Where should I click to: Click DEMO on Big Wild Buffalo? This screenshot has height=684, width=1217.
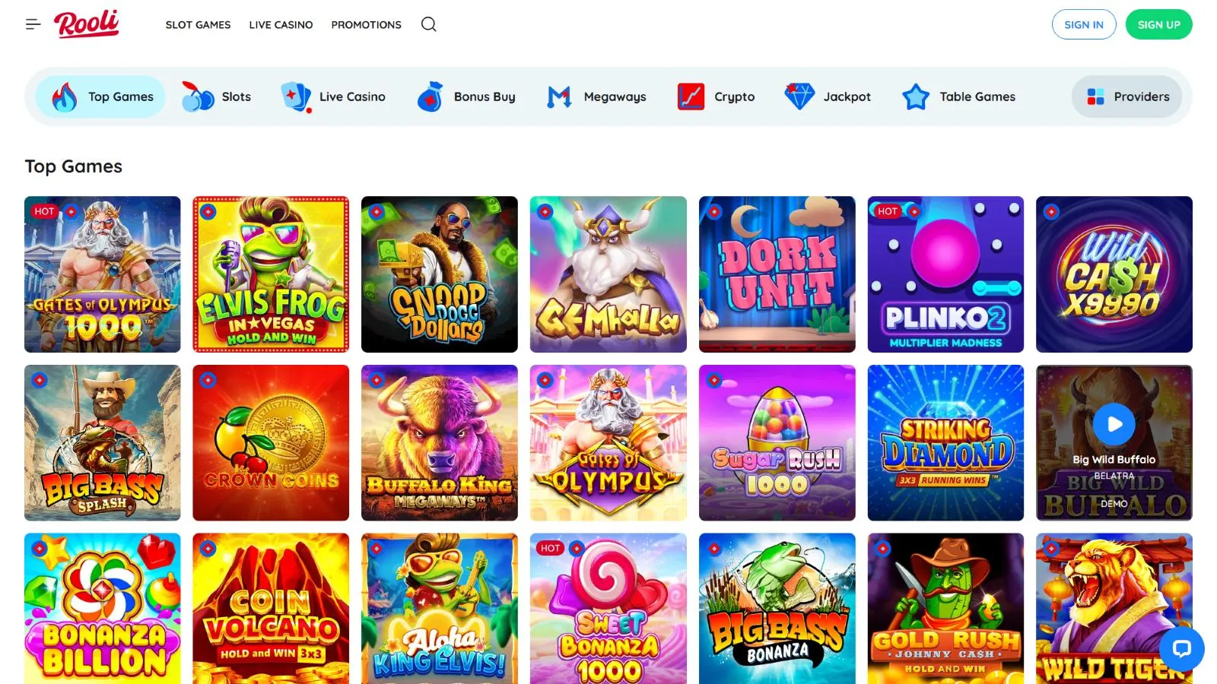click(x=1114, y=503)
